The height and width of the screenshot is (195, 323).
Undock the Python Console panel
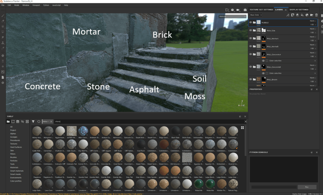(312, 152)
